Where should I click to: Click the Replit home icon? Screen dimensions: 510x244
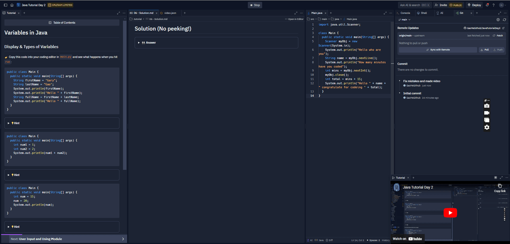[12, 5]
